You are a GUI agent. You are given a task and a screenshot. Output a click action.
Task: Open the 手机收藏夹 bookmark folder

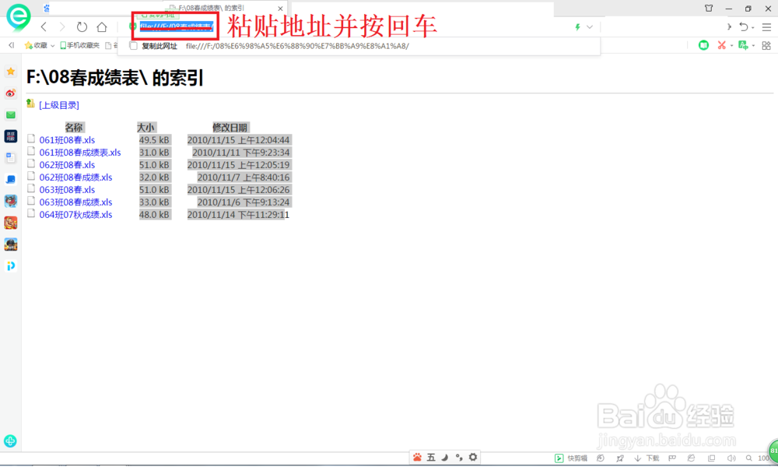point(79,45)
